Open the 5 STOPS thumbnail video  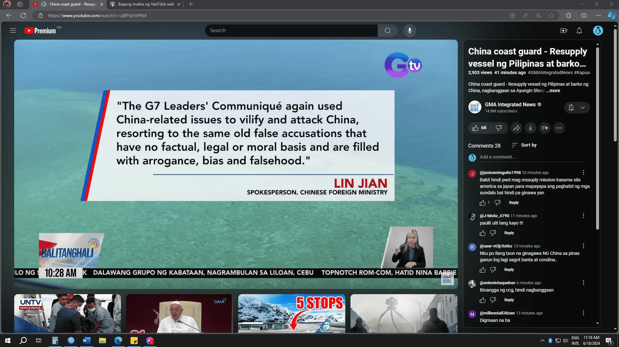point(291,313)
